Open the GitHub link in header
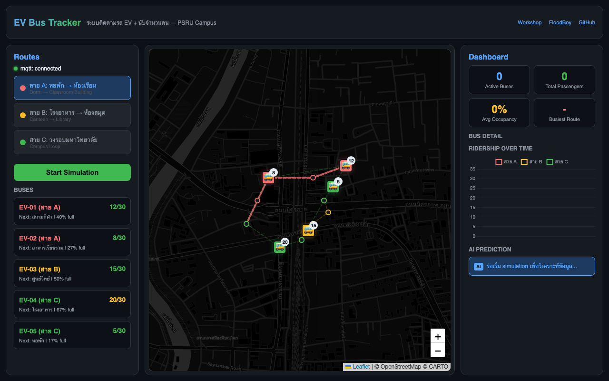The width and height of the screenshot is (609, 381). (587, 22)
